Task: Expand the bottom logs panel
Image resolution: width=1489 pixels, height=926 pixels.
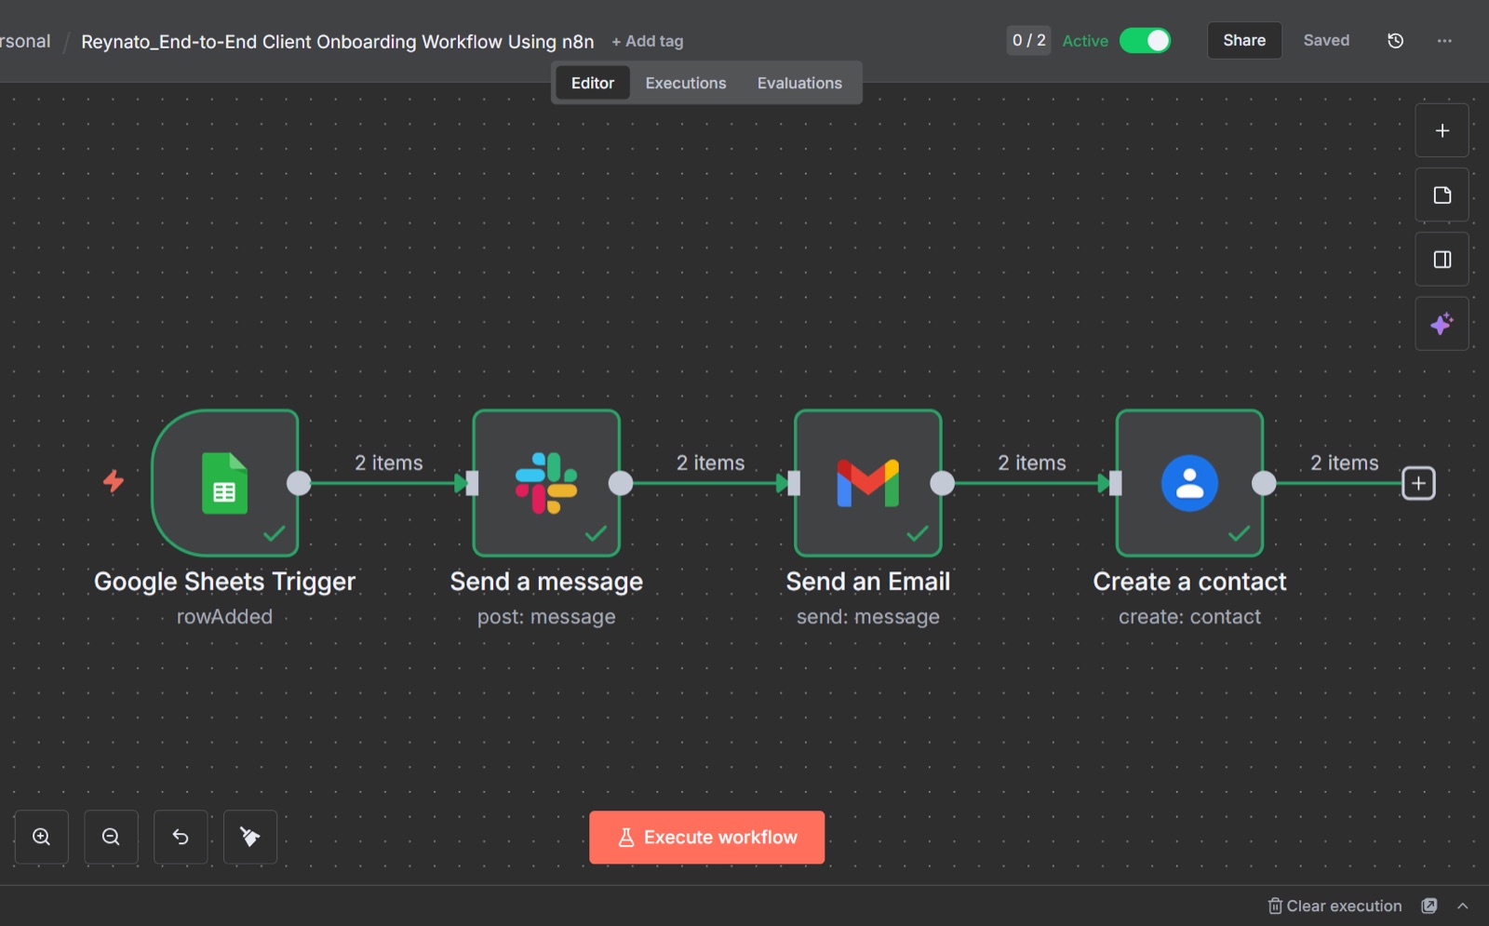Action: tap(1463, 906)
